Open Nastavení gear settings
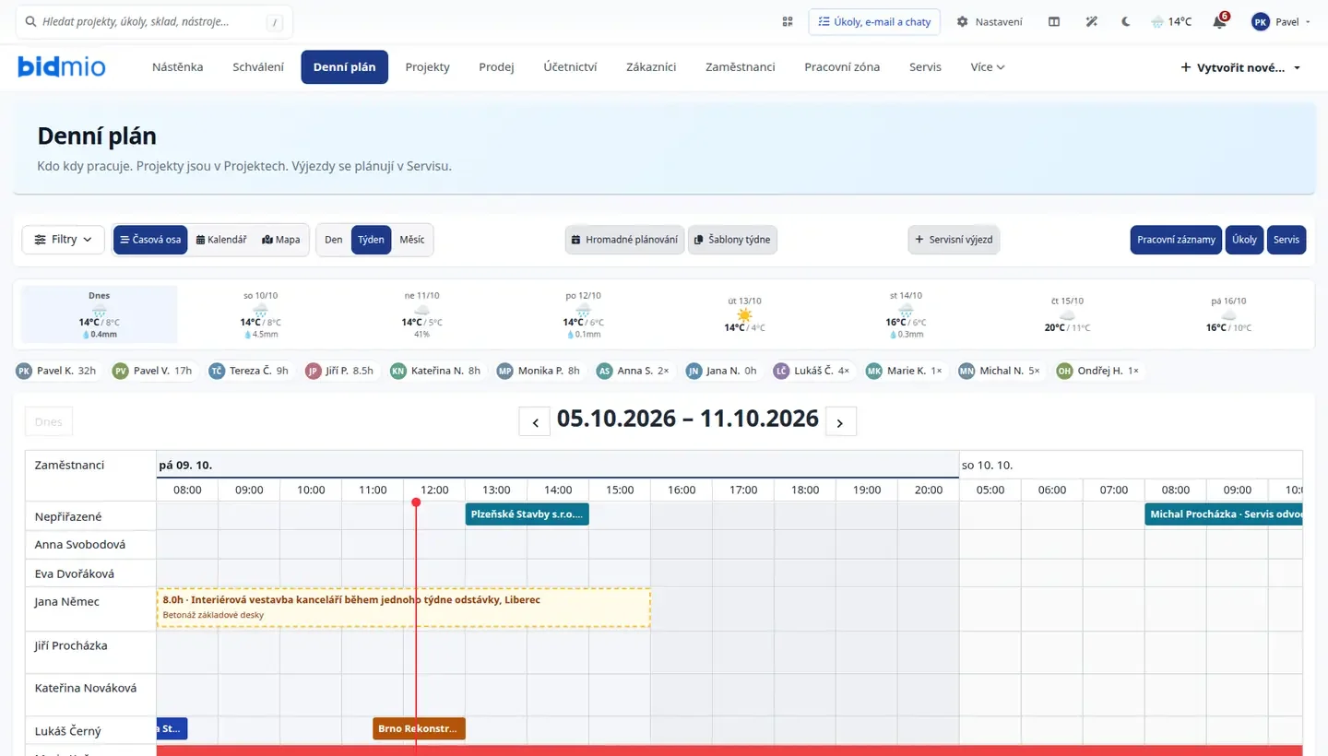The width and height of the screenshot is (1328, 756). pos(990,21)
